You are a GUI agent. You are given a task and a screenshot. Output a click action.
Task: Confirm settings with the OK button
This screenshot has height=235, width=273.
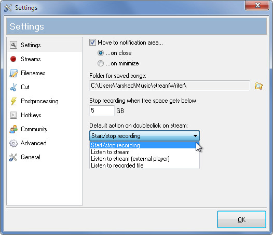(241, 219)
